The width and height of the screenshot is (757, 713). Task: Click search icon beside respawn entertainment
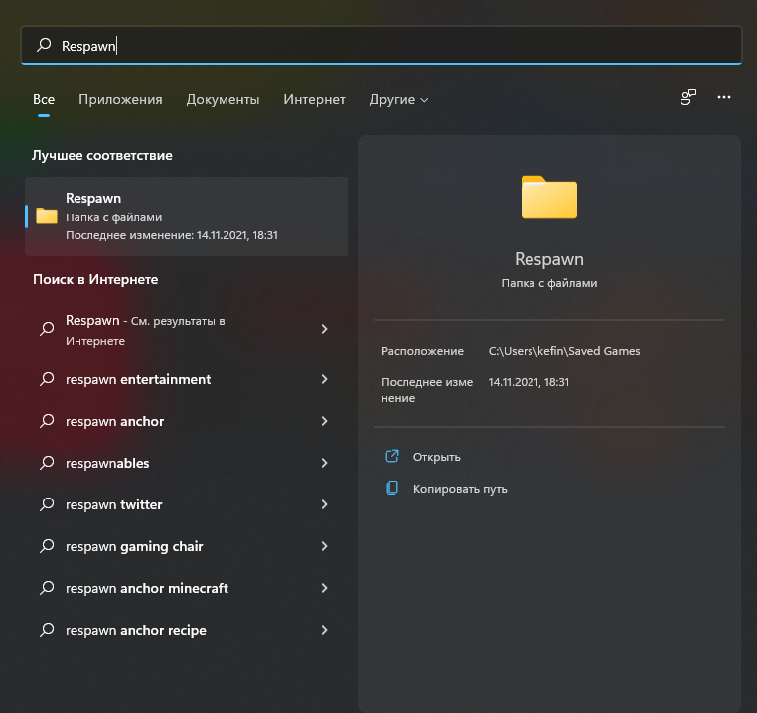46,380
